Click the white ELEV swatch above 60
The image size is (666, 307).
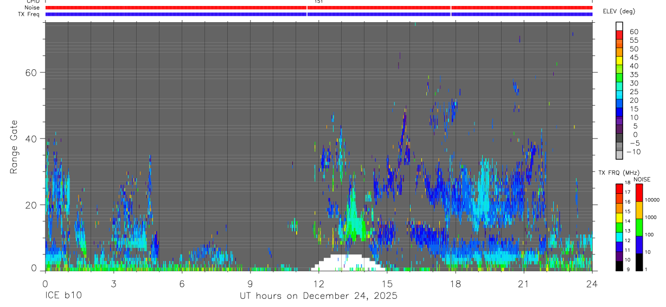[x=619, y=27]
